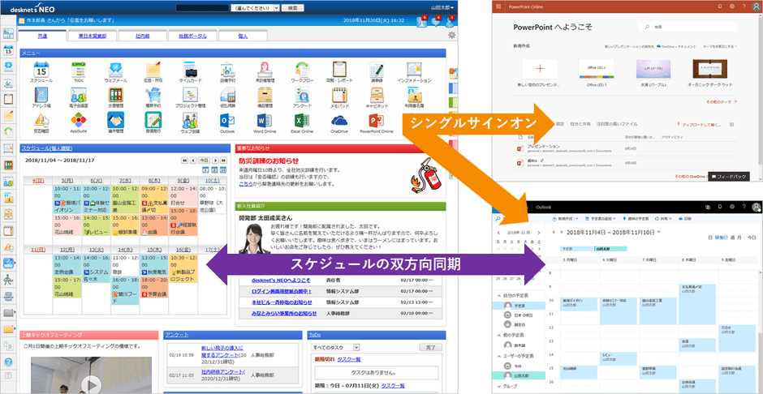Click the 今日 button in schedule
This screenshot has height=394, width=763.
click(205, 161)
